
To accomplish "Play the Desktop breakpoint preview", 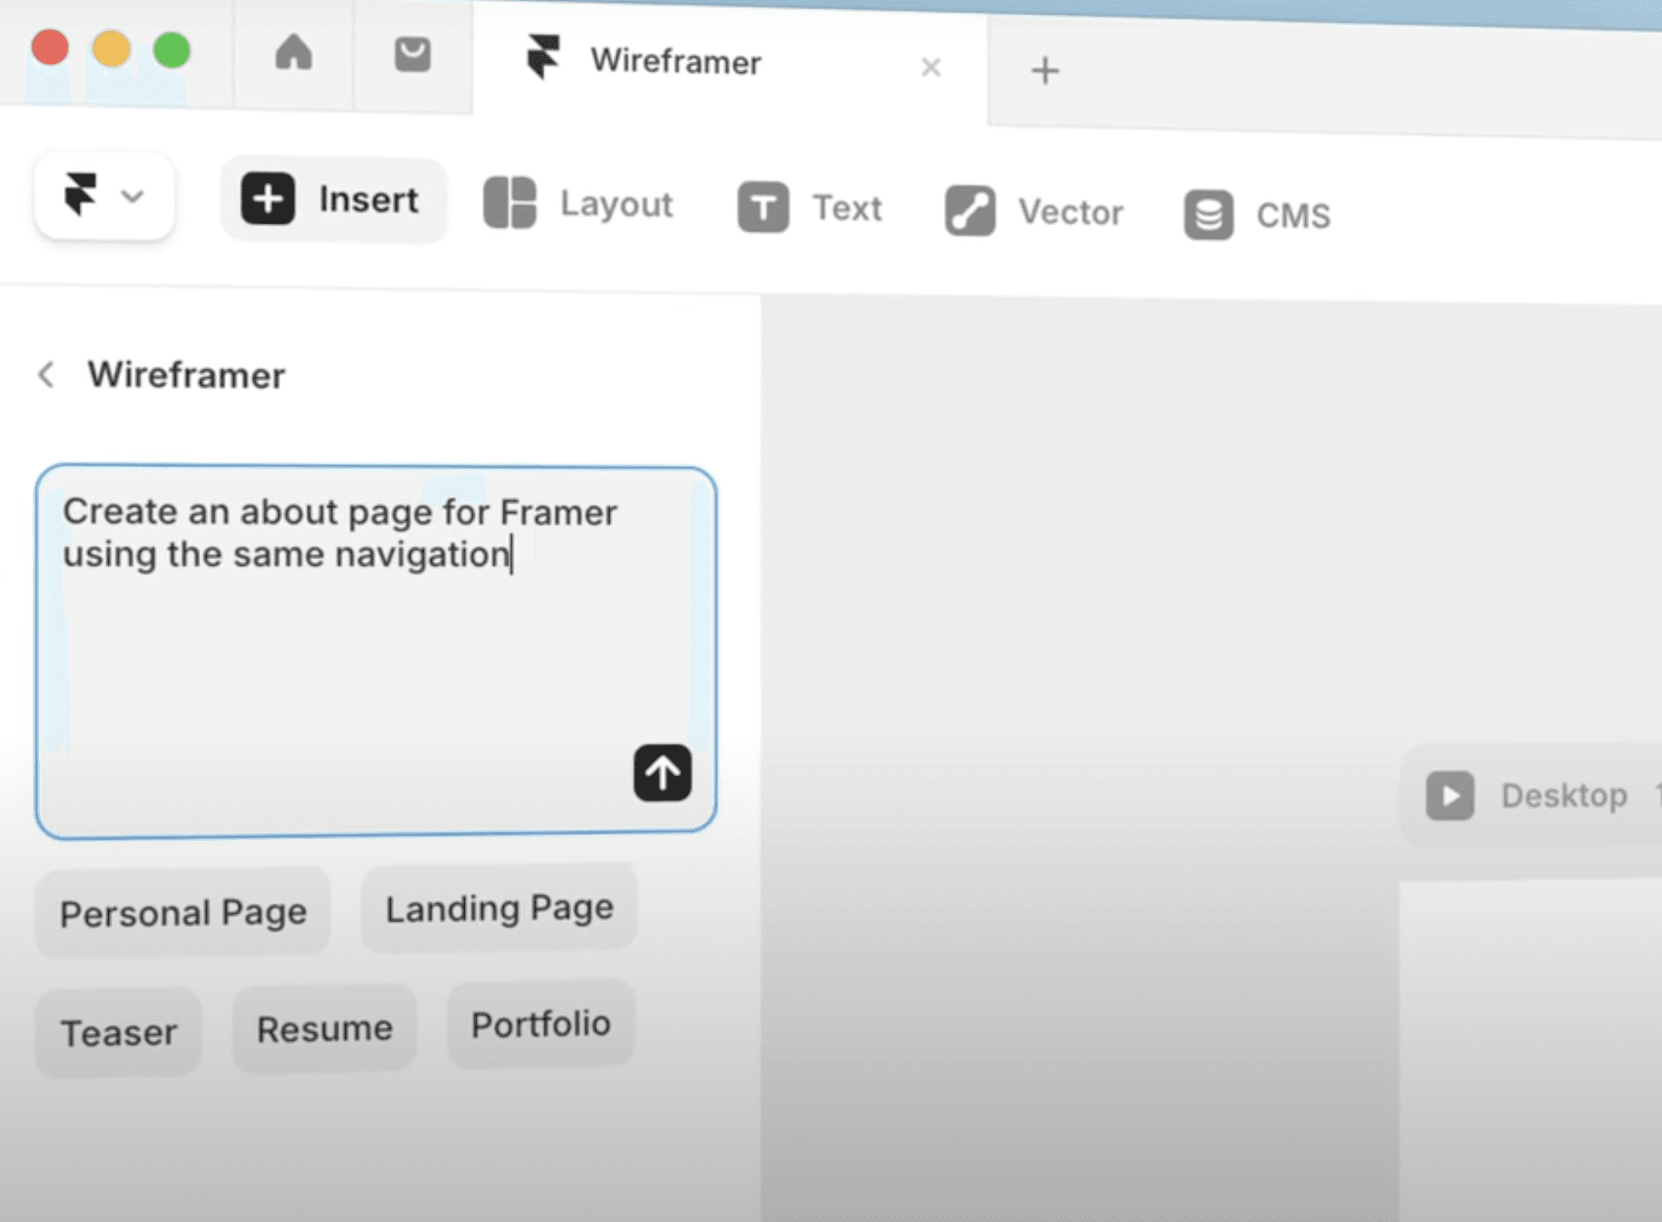I will point(1450,796).
